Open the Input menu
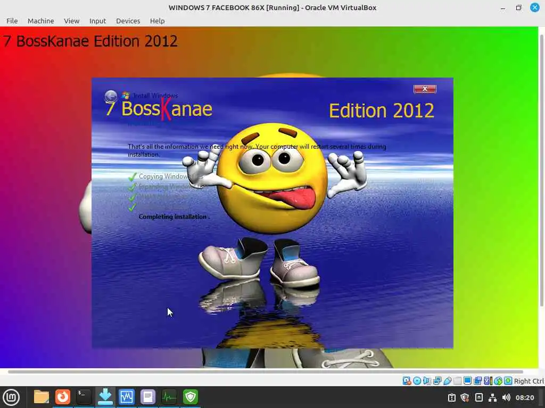Image resolution: width=545 pixels, height=408 pixels. point(97,21)
